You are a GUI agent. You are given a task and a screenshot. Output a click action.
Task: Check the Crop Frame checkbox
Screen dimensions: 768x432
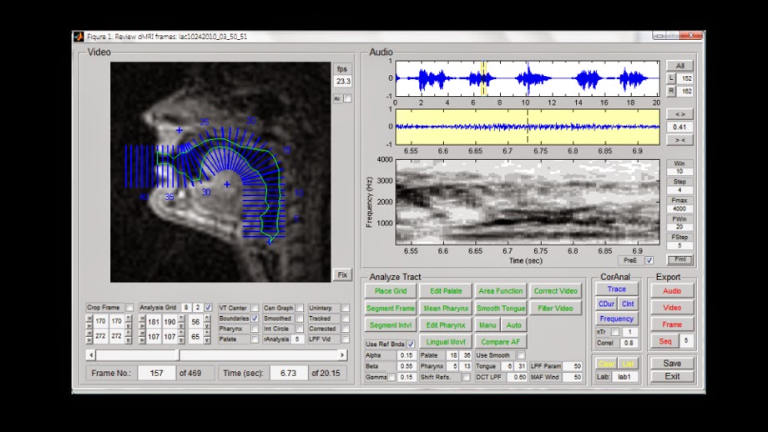(129, 308)
